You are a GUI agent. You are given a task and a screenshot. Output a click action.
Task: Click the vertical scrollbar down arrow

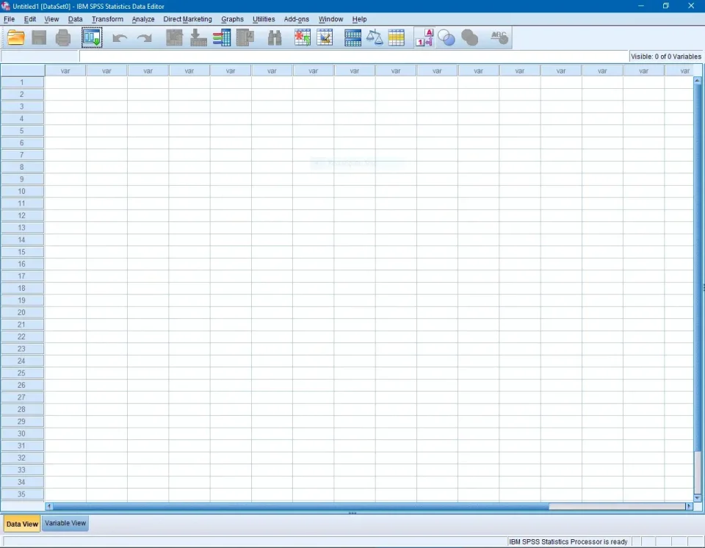(x=698, y=498)
